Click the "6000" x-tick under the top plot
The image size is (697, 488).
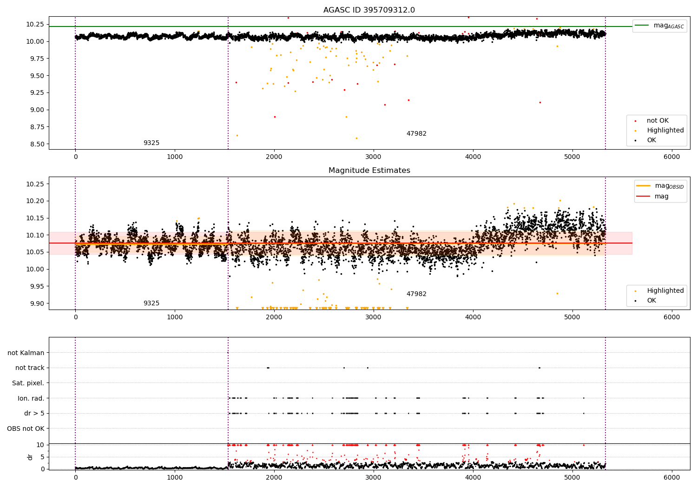672,157
